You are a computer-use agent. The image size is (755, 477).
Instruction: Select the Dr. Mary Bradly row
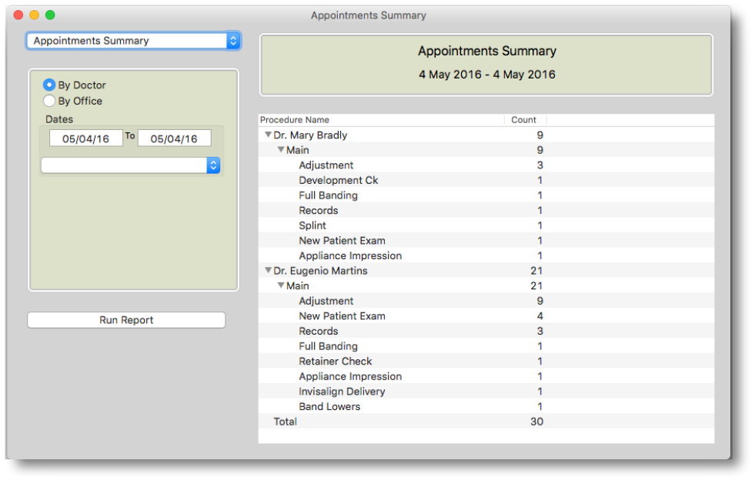tap(486, 135)
